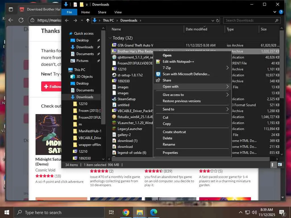
Task: Go up one folder level arrow
Action: (x=88, y=20)
